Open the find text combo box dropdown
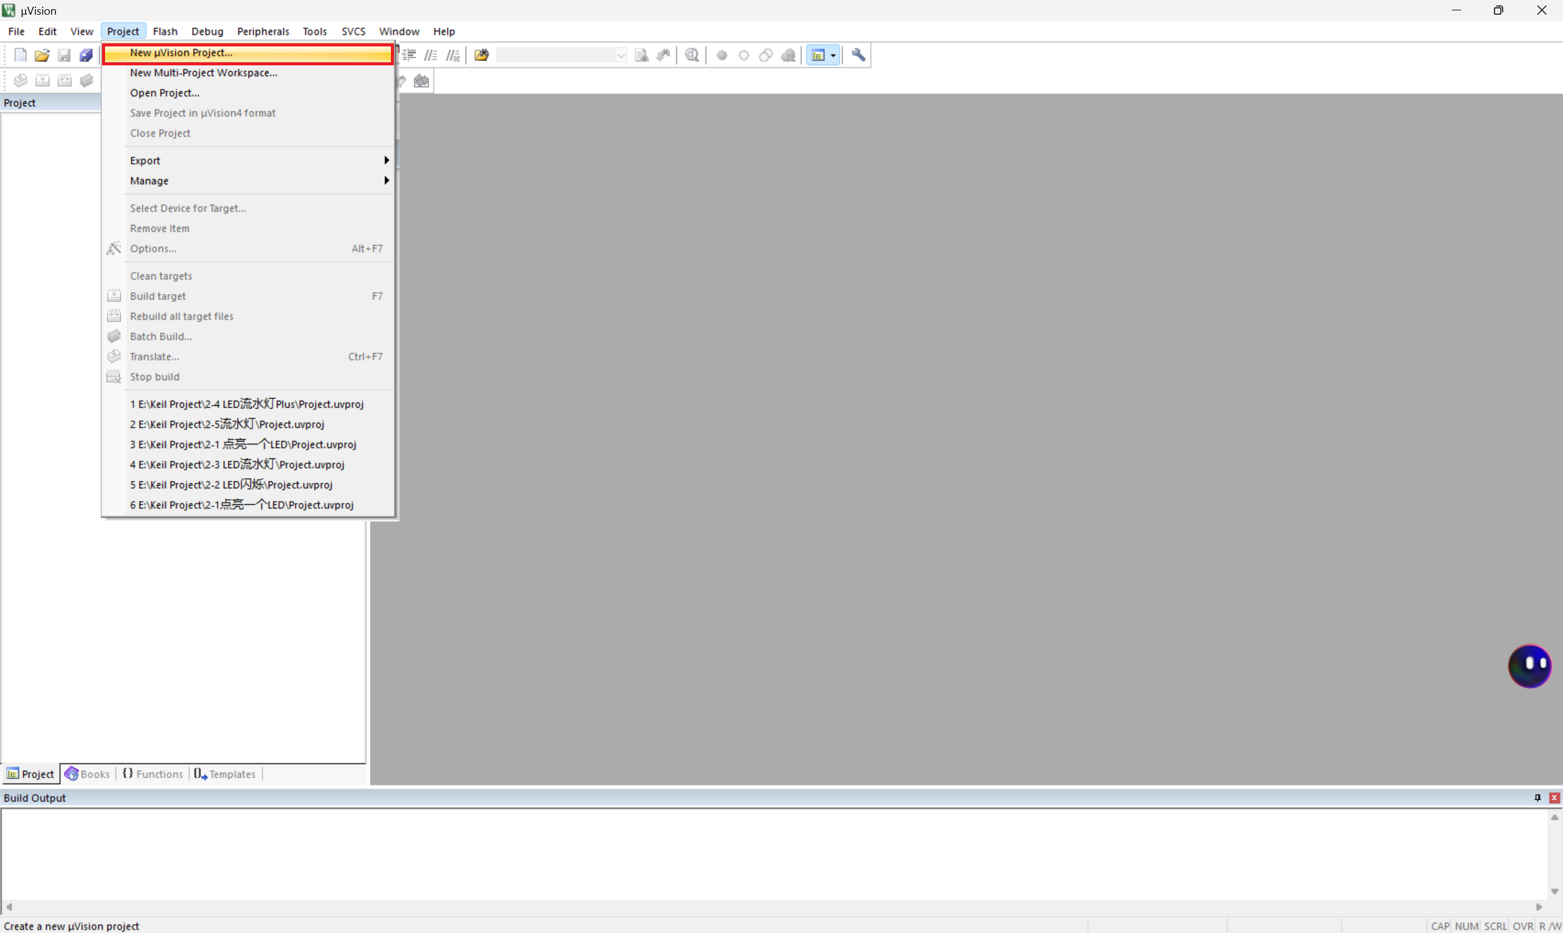 [x=621, y=56]
